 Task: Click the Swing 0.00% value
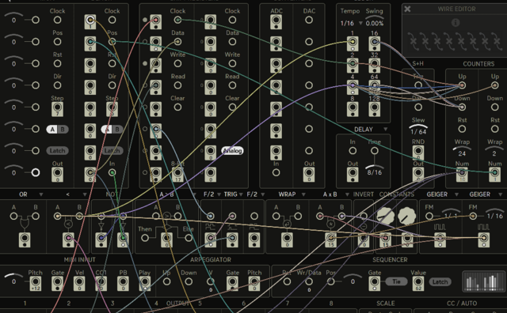coord(375,23)
